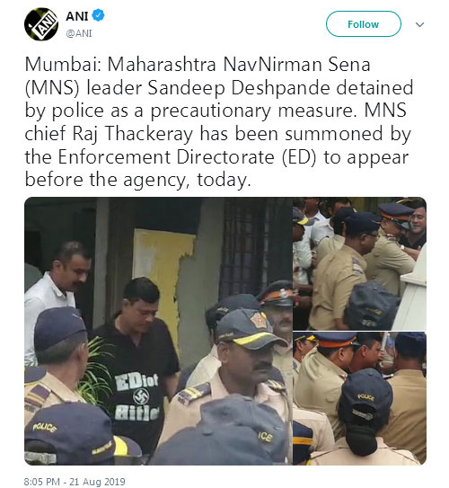Follow the ANI account
Screen dimensions: 449x488
tap(363, 24)
